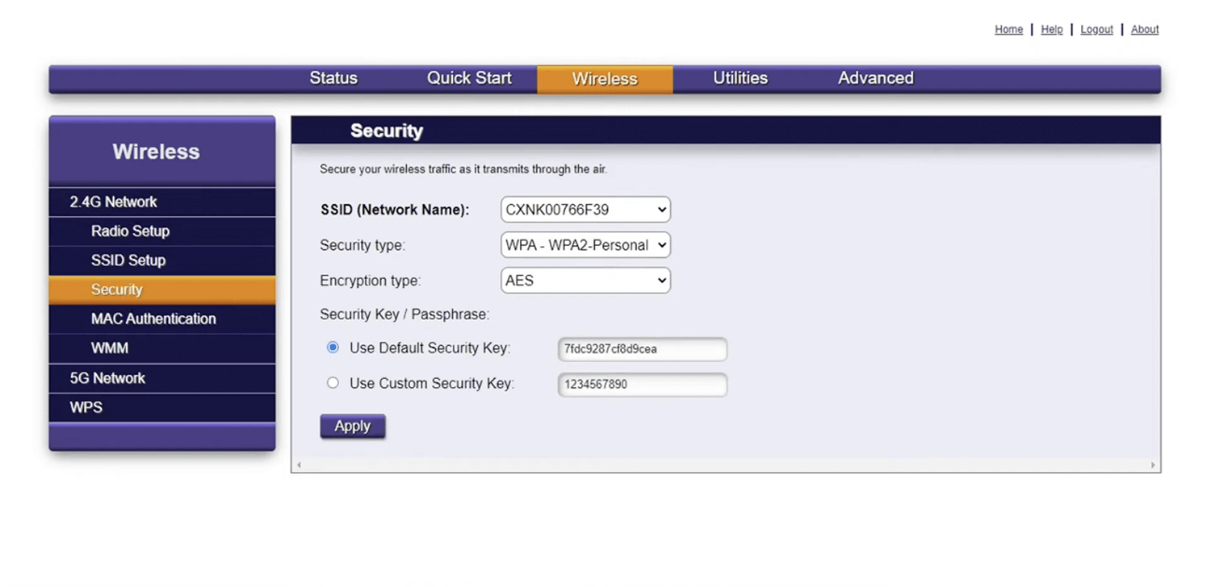Open the About link
The height and width of the screenshot is (587, 1211).
tap(1145, 30)
